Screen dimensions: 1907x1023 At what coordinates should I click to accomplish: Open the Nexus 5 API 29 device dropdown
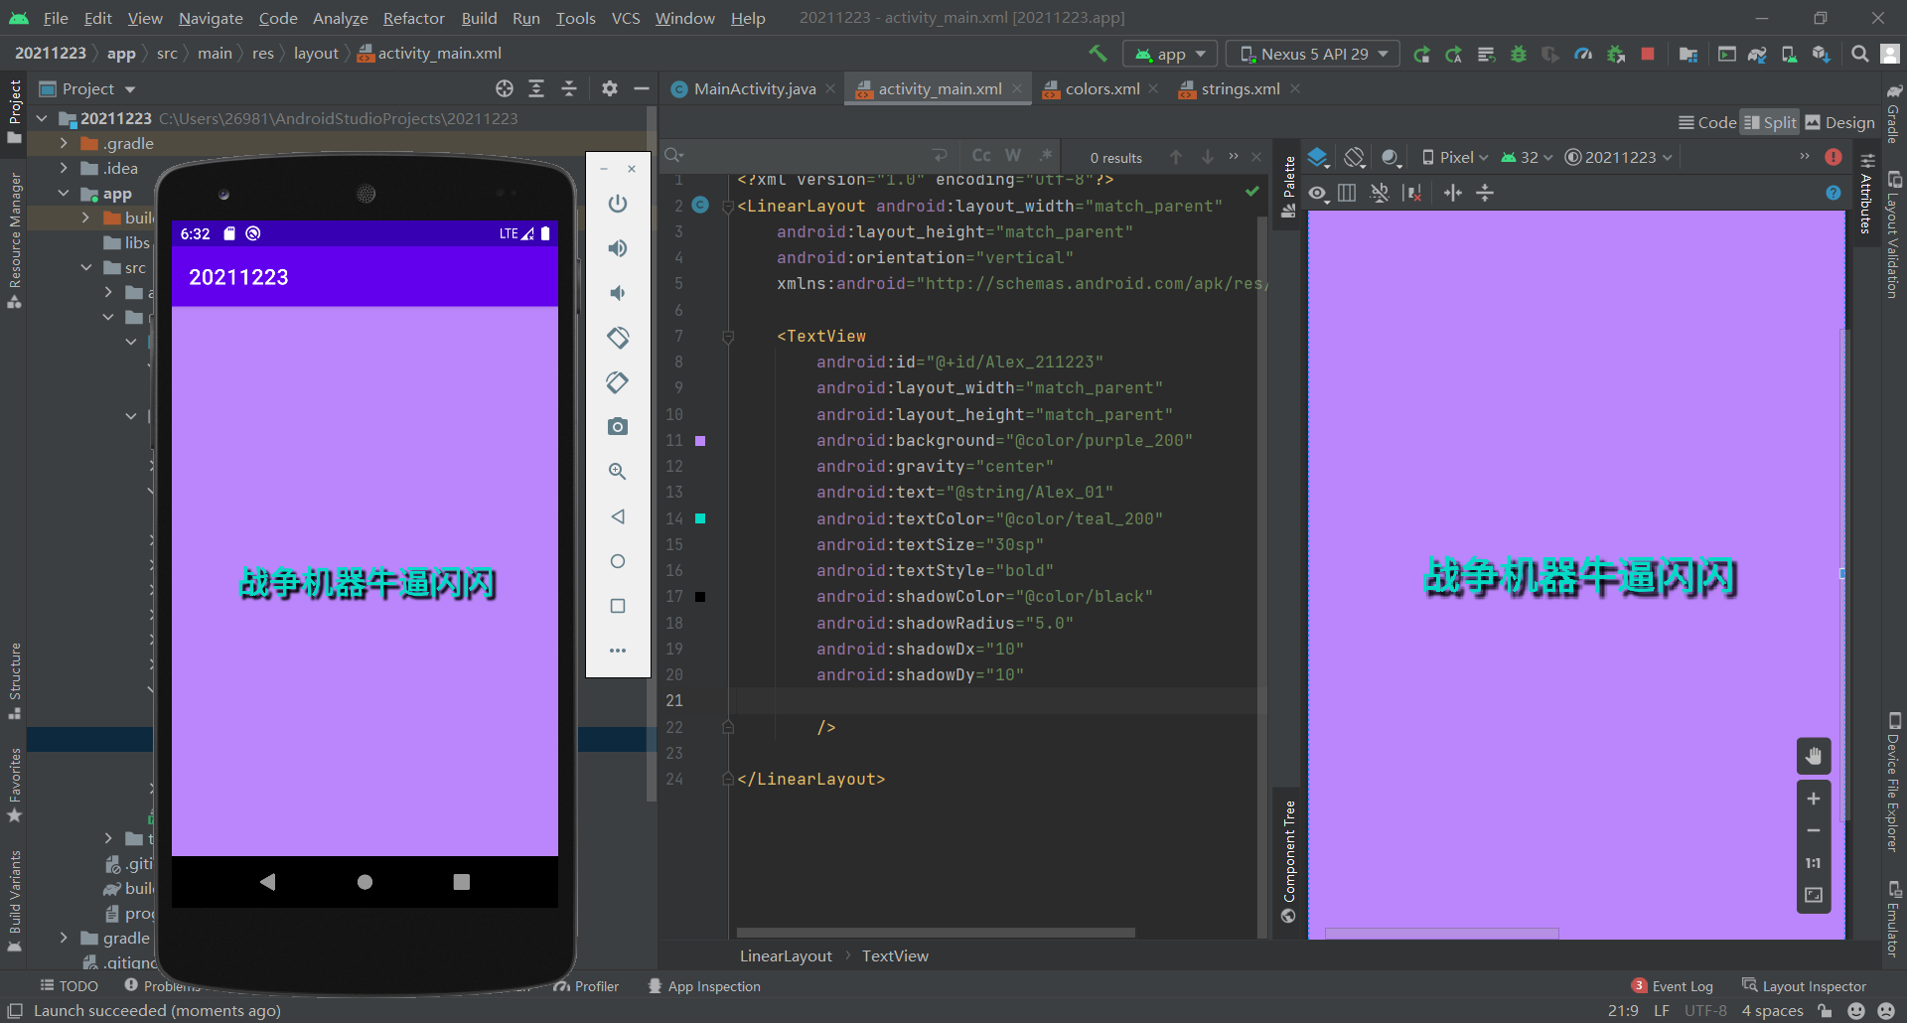[x=1313, y=54]
